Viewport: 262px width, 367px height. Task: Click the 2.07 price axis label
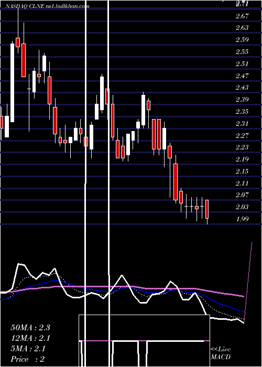click(x=242, y=195)
